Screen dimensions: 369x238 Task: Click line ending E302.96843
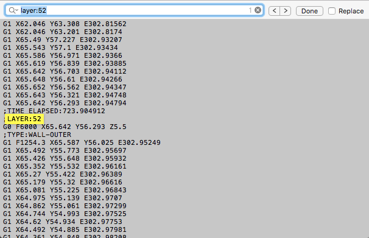click(x=65, y=190)
